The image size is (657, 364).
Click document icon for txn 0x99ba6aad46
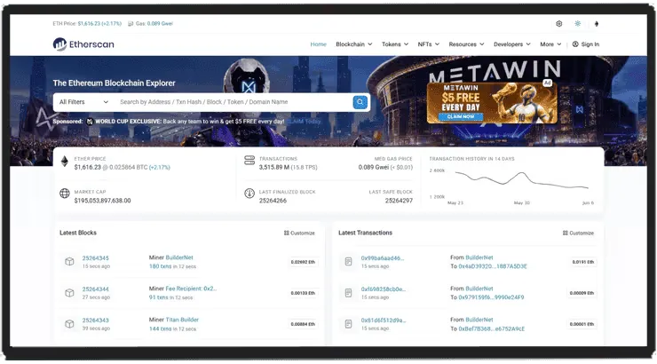point(348,262)
